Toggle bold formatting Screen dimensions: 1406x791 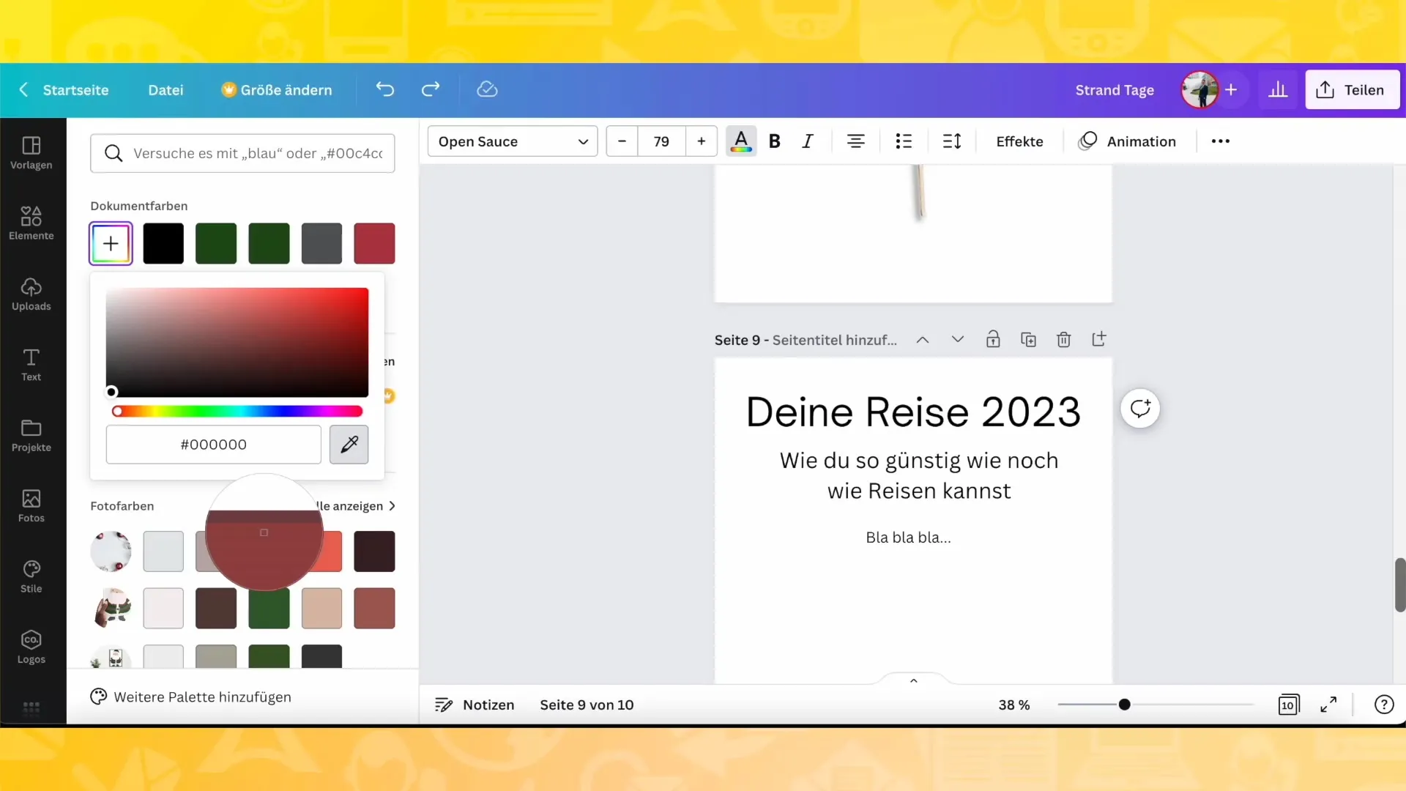tap(775, 141)
